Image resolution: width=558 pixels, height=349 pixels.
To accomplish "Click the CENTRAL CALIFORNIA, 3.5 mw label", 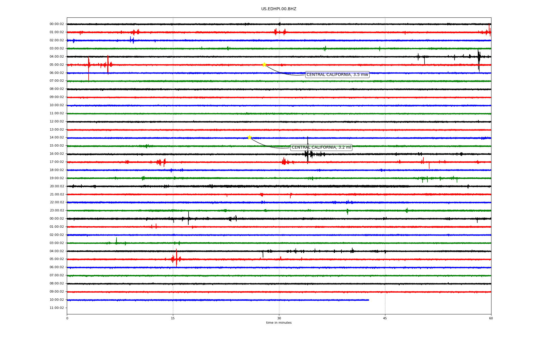I will pos(337,75).
